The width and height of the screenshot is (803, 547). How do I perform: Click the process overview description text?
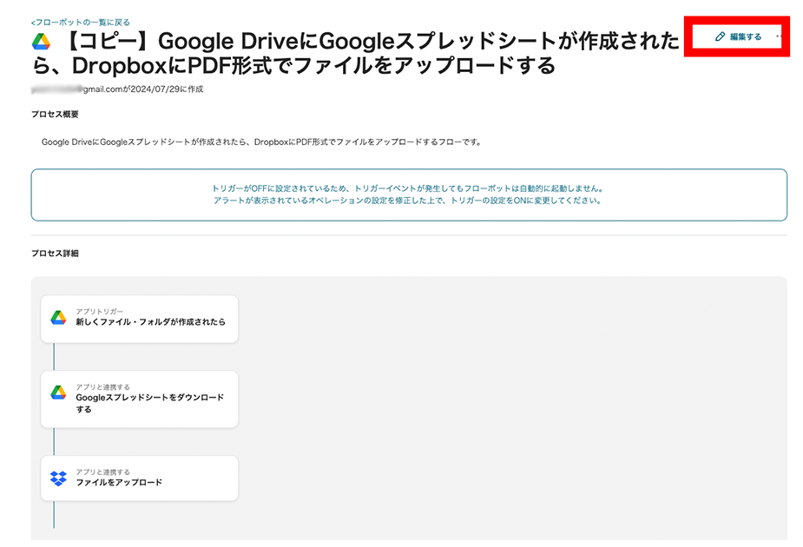[x=260, y=142]
